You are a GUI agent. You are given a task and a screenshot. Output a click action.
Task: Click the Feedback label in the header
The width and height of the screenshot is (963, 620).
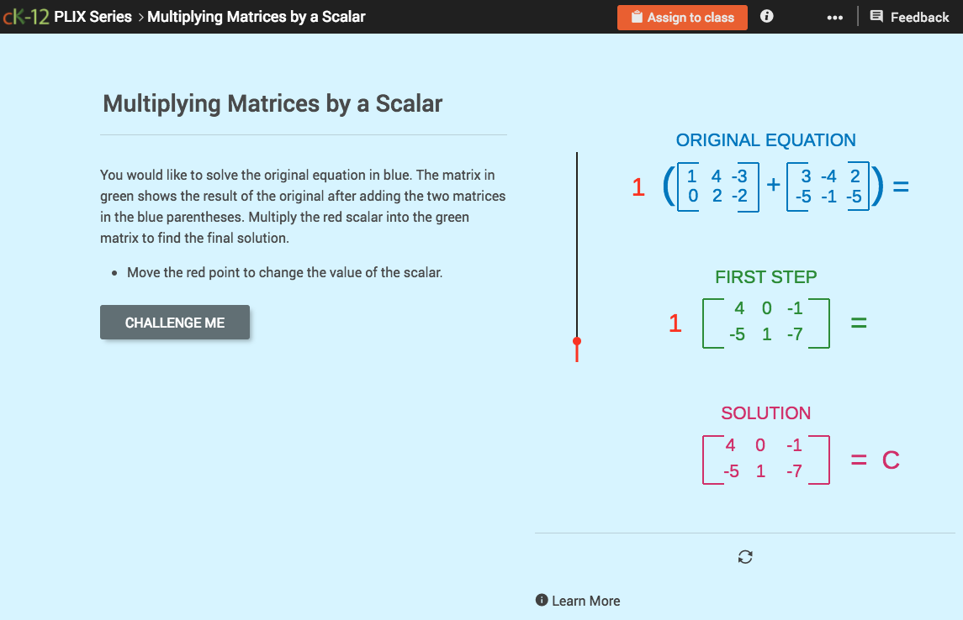[x=921, y=17]
